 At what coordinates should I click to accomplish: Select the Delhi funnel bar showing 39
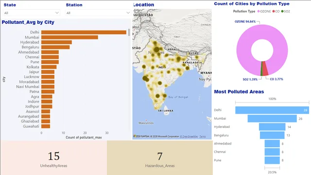(x=272, y=110)
